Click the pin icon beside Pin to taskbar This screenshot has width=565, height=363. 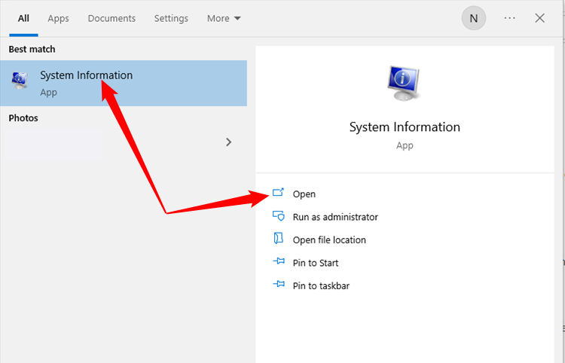click(x=279, y=285)
